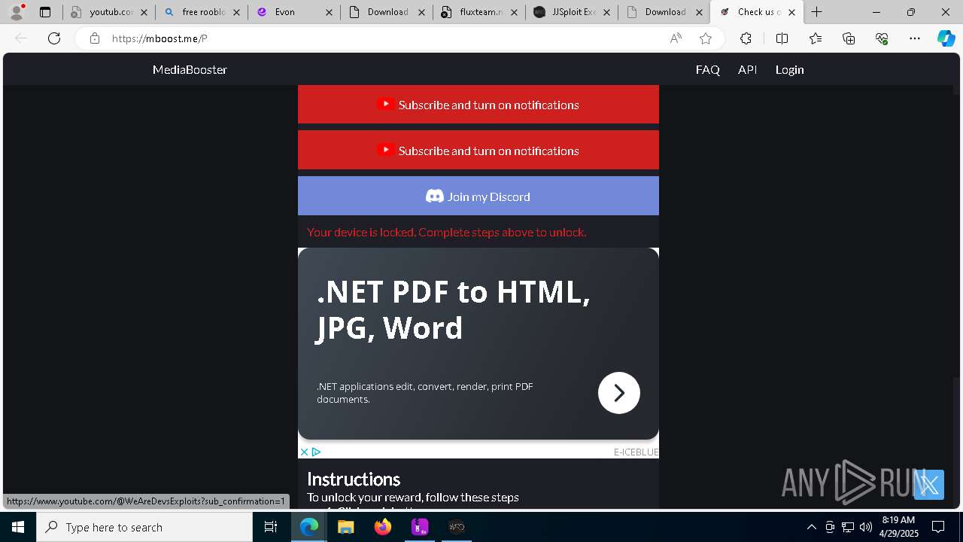
Task: Open the Copilot sidebar
Action: click(x=946, y=38)
